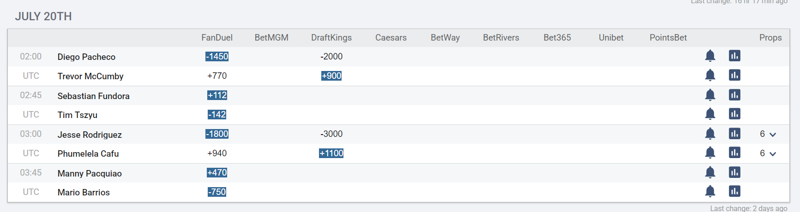Image resolution: width=800 pixels, height=212 pixels.
Task: Click bell icon for Manny Pacquiao
Action: pyautogui.click(x=710, y=172)
